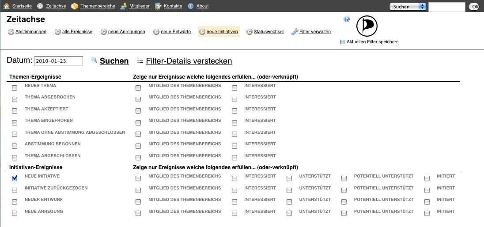Image resolution: width=484 pixels, height=227 pixels.
Task: Click the About info icon
Action: (191, 6)
